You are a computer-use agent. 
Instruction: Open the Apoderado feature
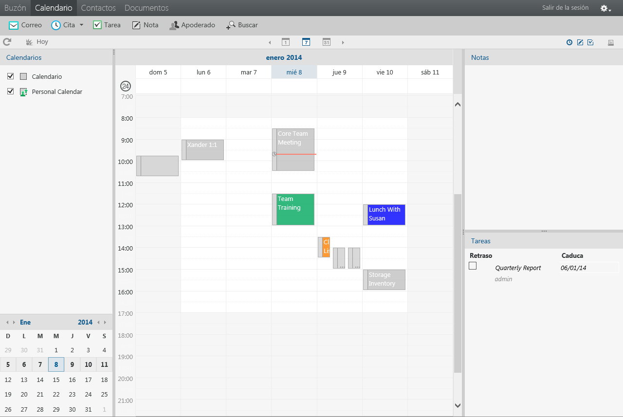tap(192, 25)
